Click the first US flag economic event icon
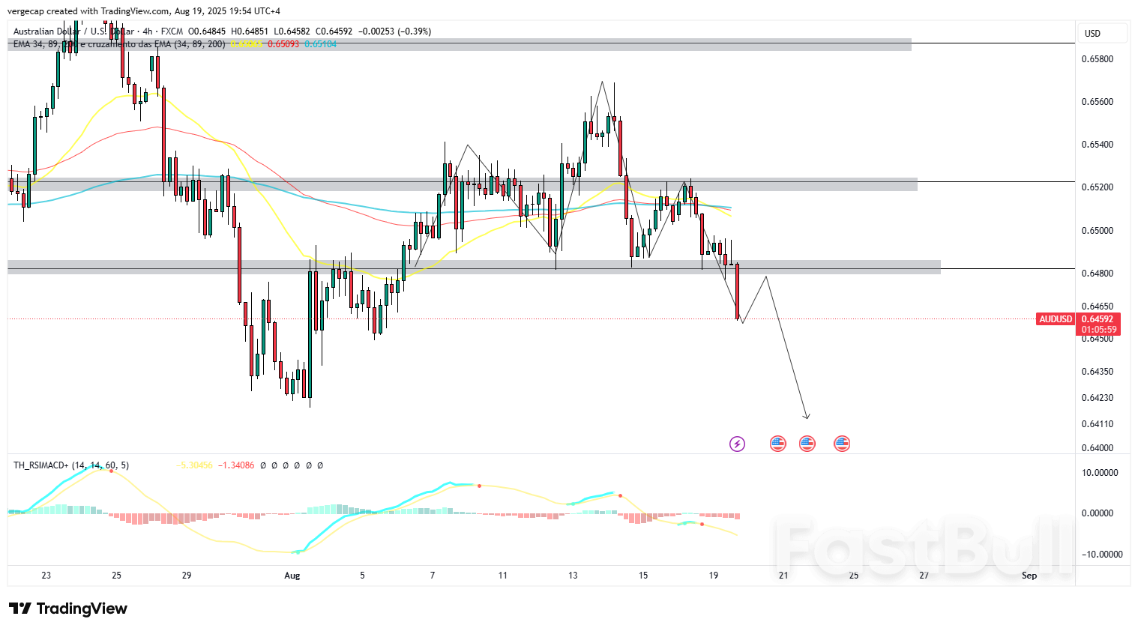 pyautogui.click(x=777, y=443)
